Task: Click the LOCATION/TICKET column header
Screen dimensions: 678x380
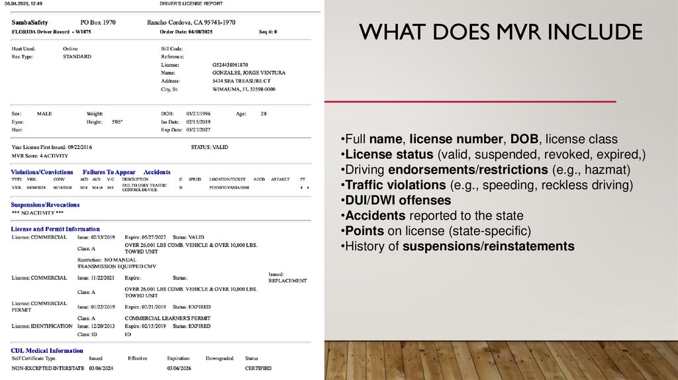Action: pyautogui.click(x=228, y=179)
